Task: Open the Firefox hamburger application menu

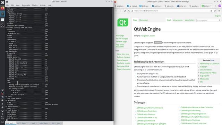Action: click(219, 11)
